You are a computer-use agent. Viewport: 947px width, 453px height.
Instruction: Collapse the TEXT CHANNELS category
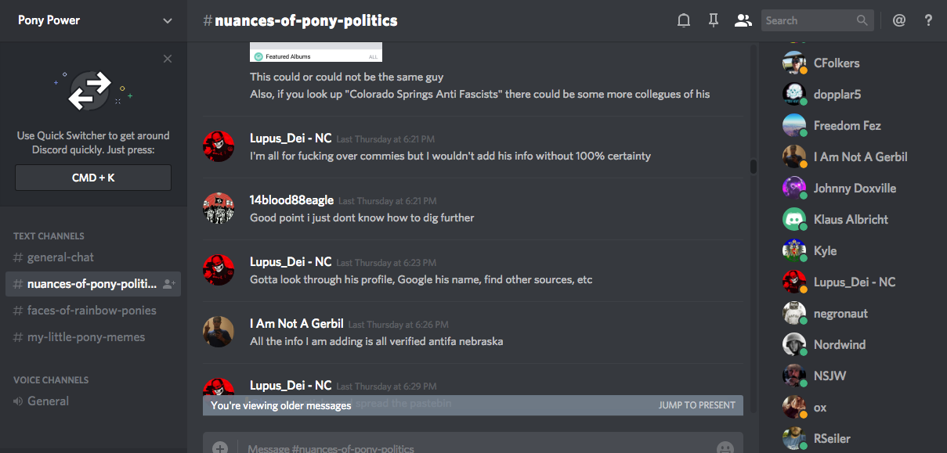49,235
